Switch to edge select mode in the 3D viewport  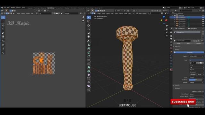click(93, 13)
